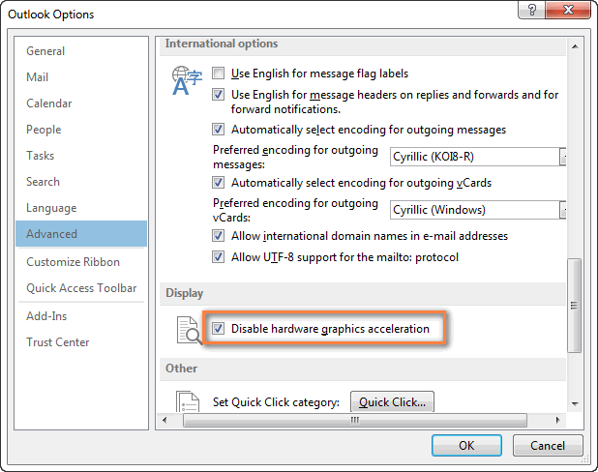This screenshot has width=598, height=472.
Task: Click the International options language icon
Action: 187,80
